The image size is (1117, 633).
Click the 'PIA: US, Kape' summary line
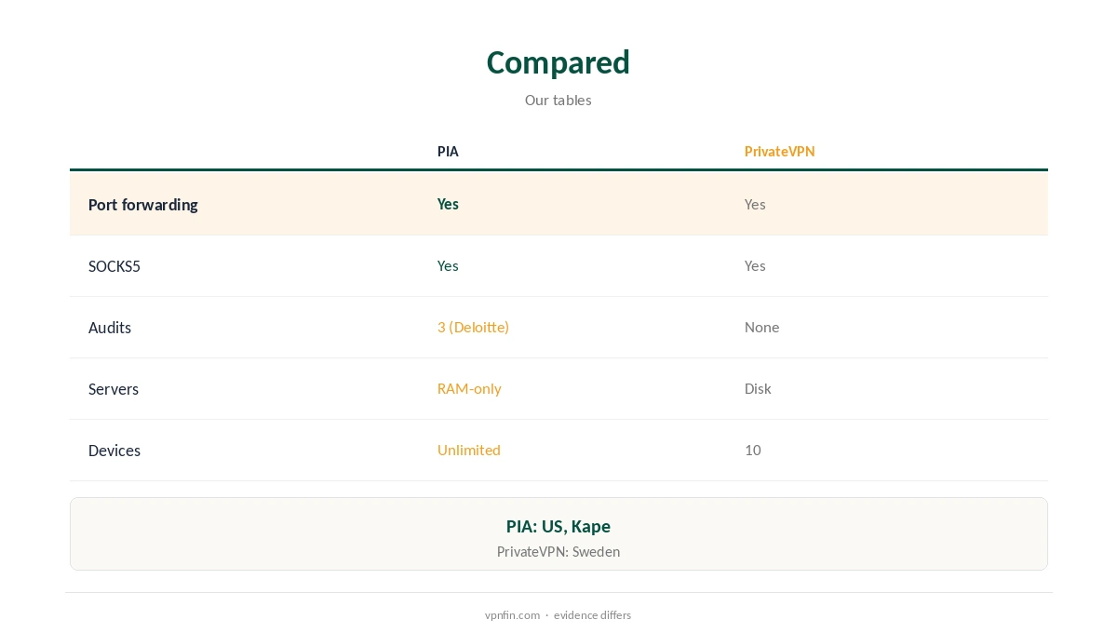558,526
